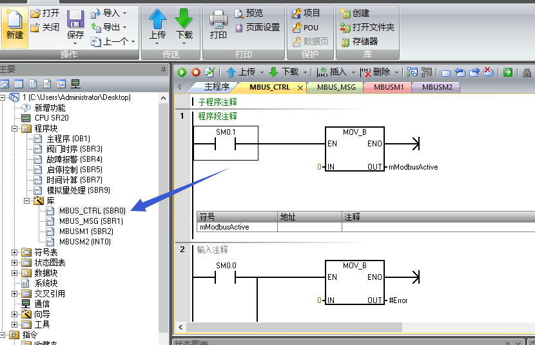Click the large 新建 (New) ribbon button
The width and height of the screenshot is (535, 345).
point(14,26)
